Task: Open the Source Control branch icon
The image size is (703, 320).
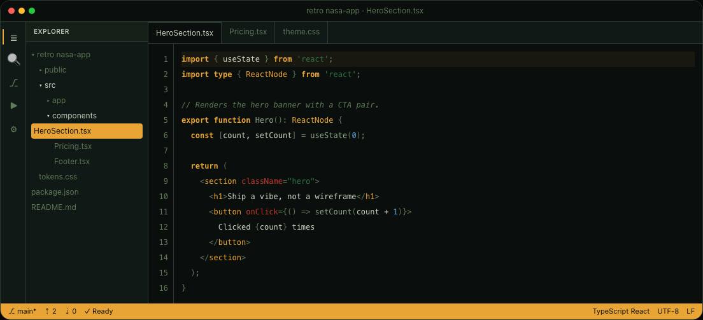Action: (x=13, y=83)
